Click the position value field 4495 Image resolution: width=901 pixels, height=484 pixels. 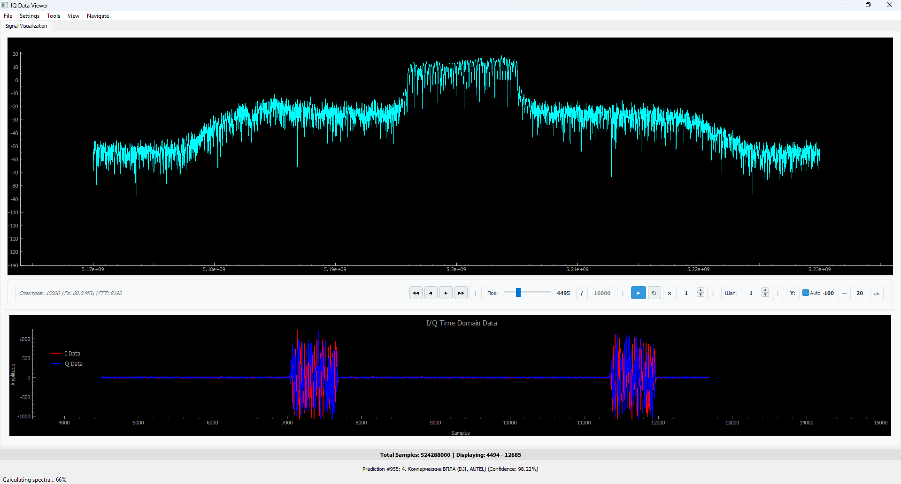pos(563,293)
